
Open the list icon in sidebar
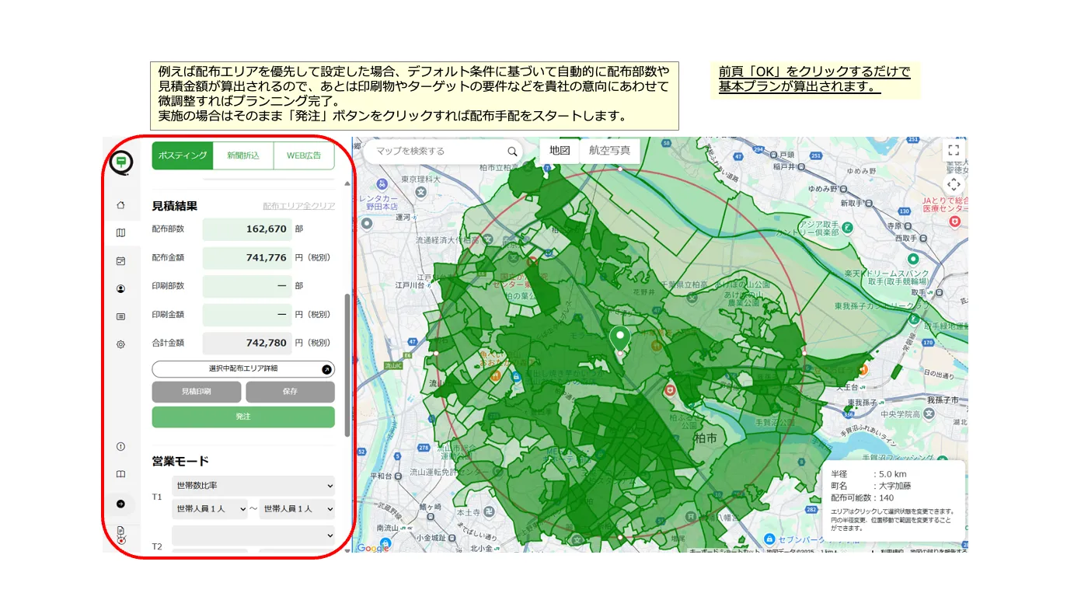[x=120, y=316]
